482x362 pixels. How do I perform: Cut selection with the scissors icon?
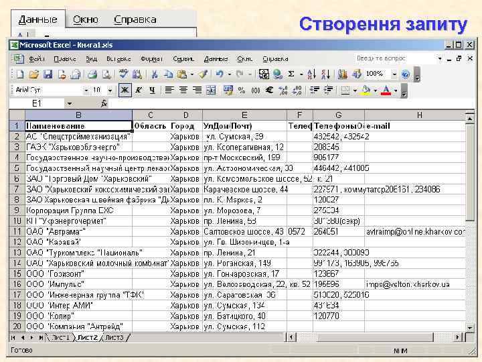155,74
